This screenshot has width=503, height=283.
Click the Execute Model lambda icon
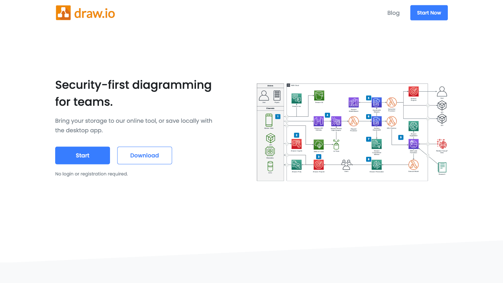click(x=414, y=164)
